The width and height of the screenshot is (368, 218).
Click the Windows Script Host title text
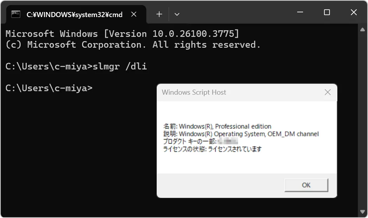[194, 92]
